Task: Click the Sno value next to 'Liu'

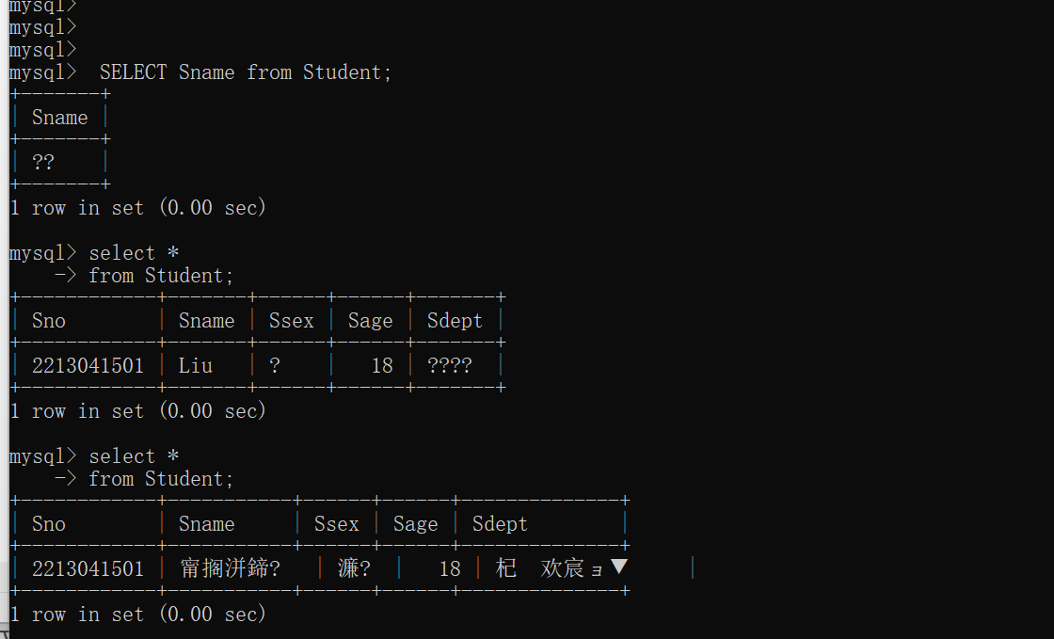Action: 88,366
